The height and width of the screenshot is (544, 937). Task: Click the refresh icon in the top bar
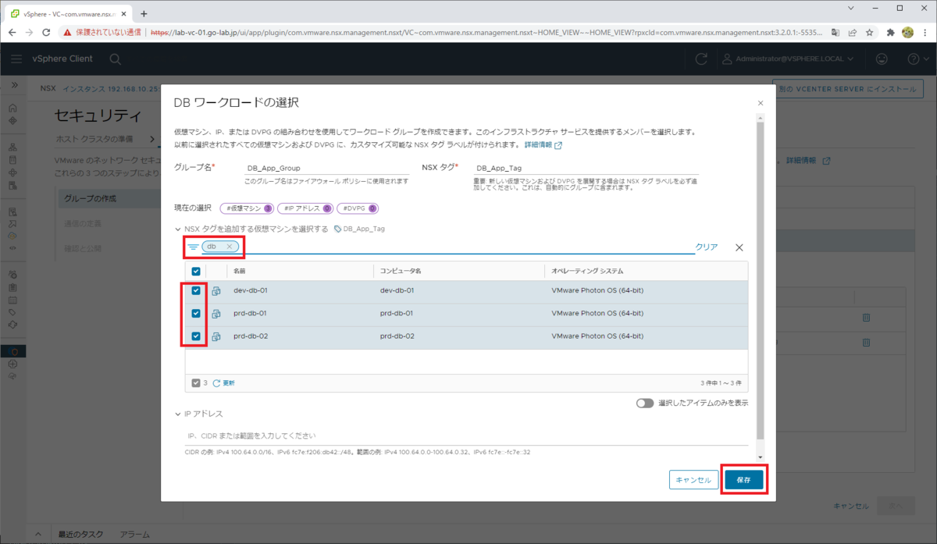(x=701, y=59)
